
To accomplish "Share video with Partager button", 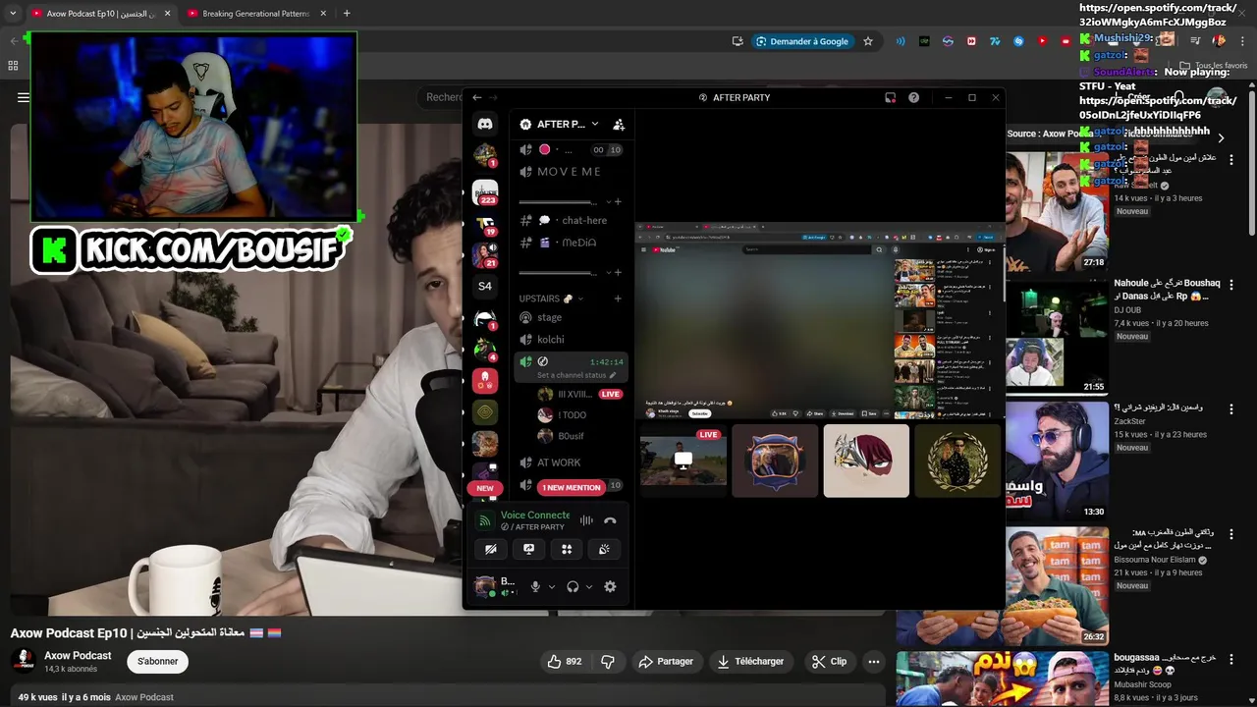I will click(x=666, y=661).
